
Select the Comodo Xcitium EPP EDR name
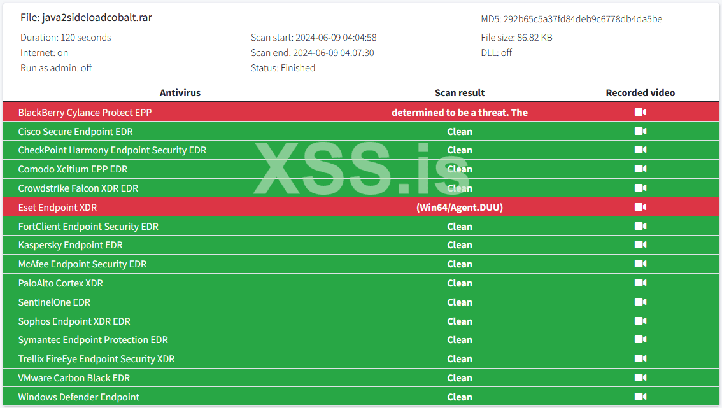click(x=73, y=169)
